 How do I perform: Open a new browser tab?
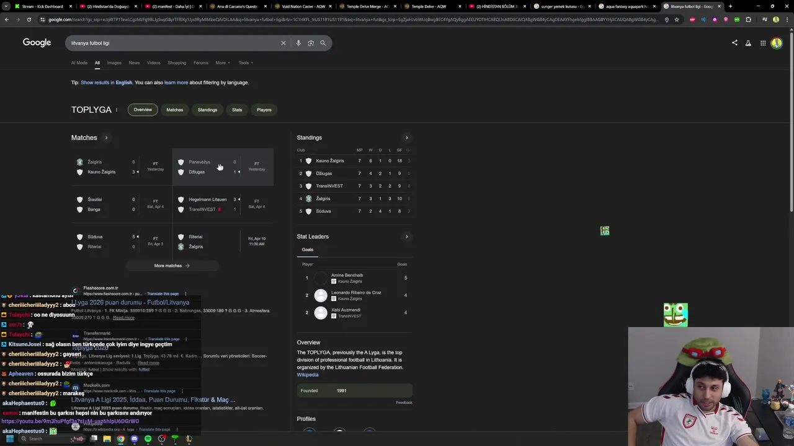tap(730, 6)
